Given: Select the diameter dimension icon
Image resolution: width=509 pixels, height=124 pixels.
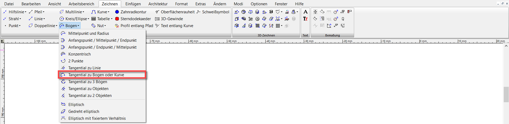Looking at the screenshot, I should [x=336, y=19].
